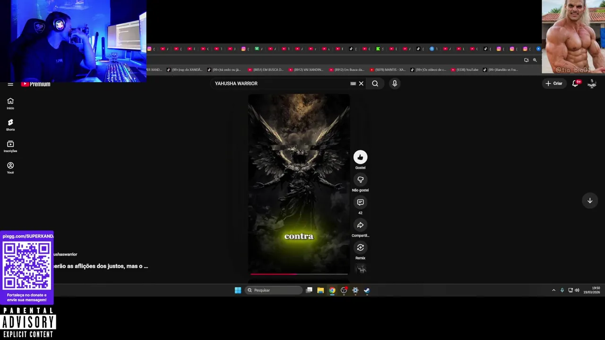Image resolution: width=605 pixels, height=340 pixels.
Task: Open Google Chrome from the taskbar
Action: tap(332, 290)
